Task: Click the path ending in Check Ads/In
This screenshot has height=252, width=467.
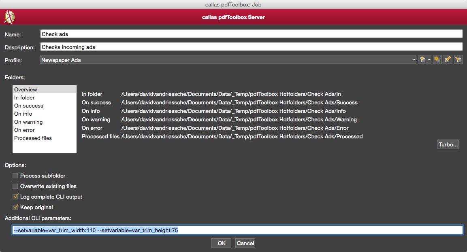Action: 231,94
